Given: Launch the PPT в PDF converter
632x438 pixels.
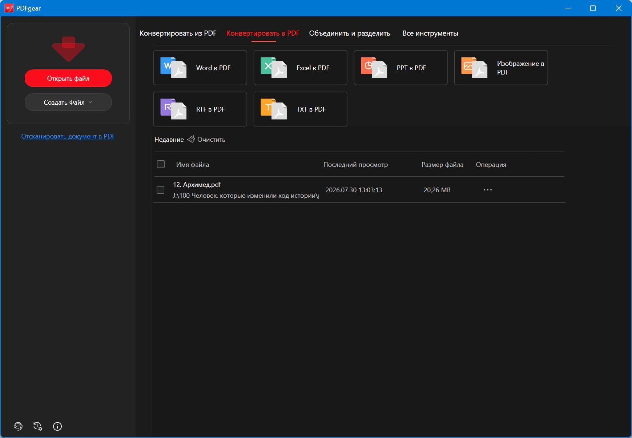Looking at the screenshot, I should pos(400,68).
